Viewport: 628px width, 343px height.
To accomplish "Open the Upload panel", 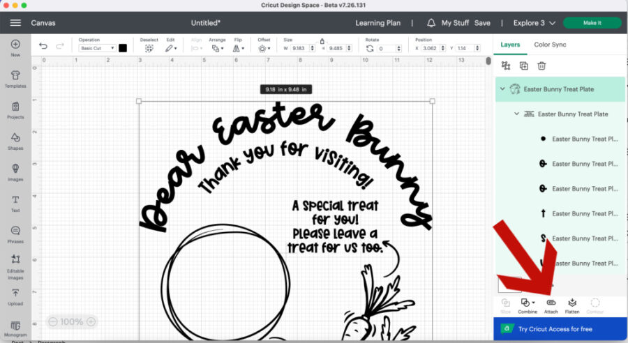I will pyautogui.click(x=15, y=297).
